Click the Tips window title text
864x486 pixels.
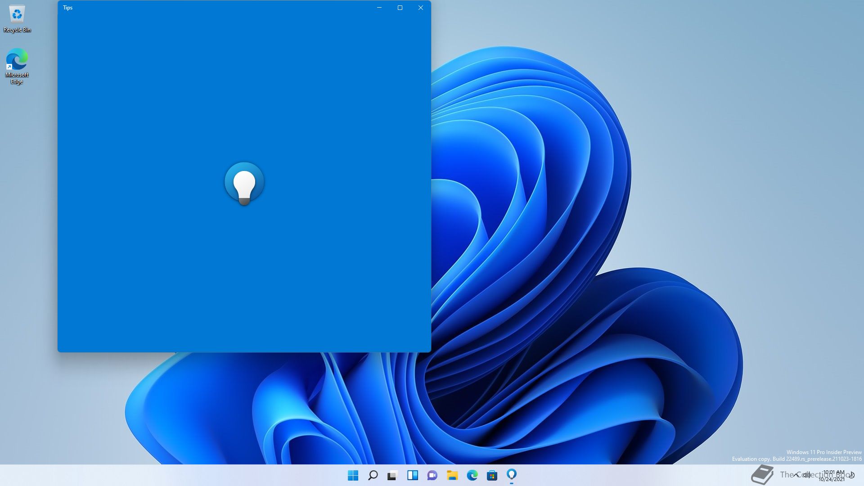[68, 8]
